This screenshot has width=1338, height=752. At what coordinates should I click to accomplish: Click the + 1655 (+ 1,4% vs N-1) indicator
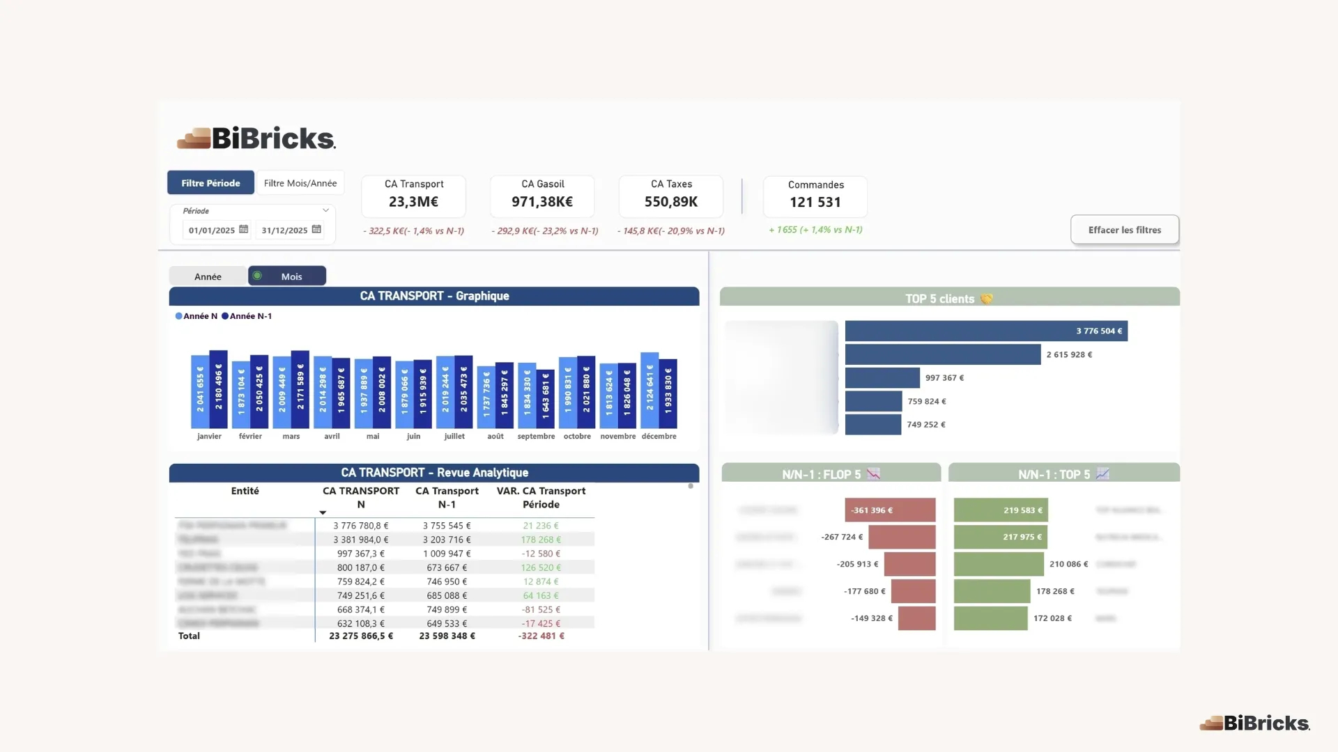pos(815,230)
